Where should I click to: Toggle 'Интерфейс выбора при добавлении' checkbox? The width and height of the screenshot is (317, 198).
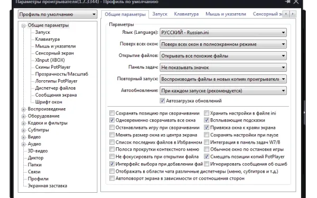pos(112,164)
